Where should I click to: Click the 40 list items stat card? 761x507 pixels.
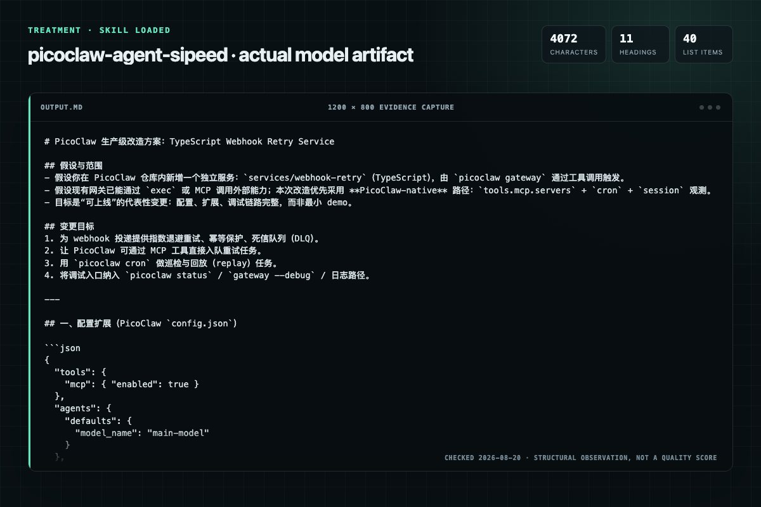point(703,44)
